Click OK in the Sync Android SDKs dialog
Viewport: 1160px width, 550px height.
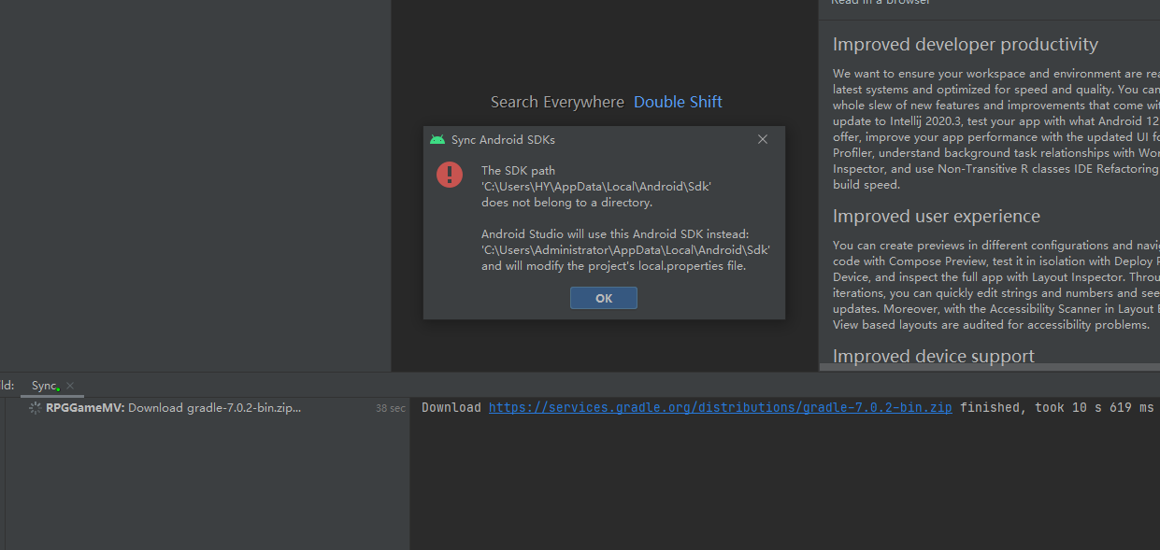point(604,298)
